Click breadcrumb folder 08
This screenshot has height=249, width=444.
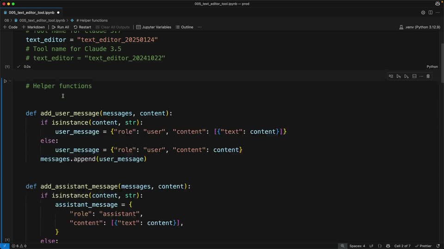[x=6, y=20]
